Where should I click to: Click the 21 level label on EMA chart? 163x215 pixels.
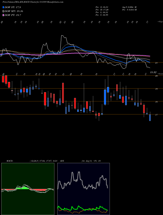coord(156,63)
